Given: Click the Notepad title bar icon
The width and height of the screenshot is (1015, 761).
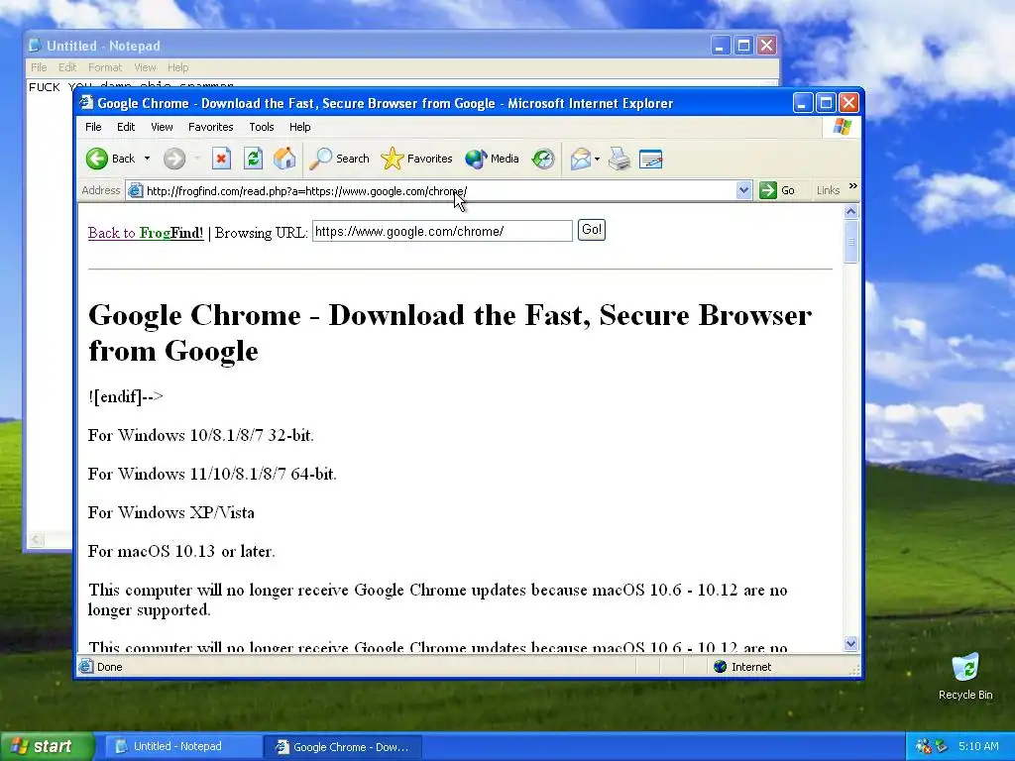Looking at the screenshot, I should coord(35,46).
